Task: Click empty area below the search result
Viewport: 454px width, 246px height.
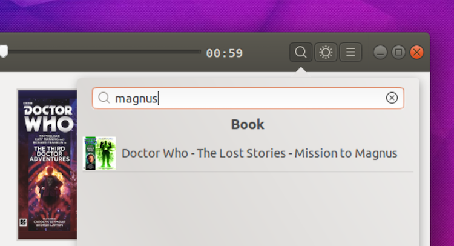Action: 248,208
